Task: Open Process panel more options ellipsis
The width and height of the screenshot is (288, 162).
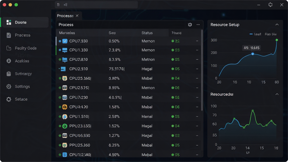Action: 198,25
